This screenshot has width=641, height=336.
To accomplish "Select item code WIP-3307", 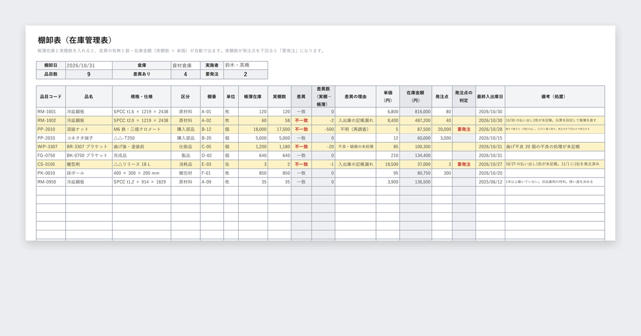I will coord(51,147).
